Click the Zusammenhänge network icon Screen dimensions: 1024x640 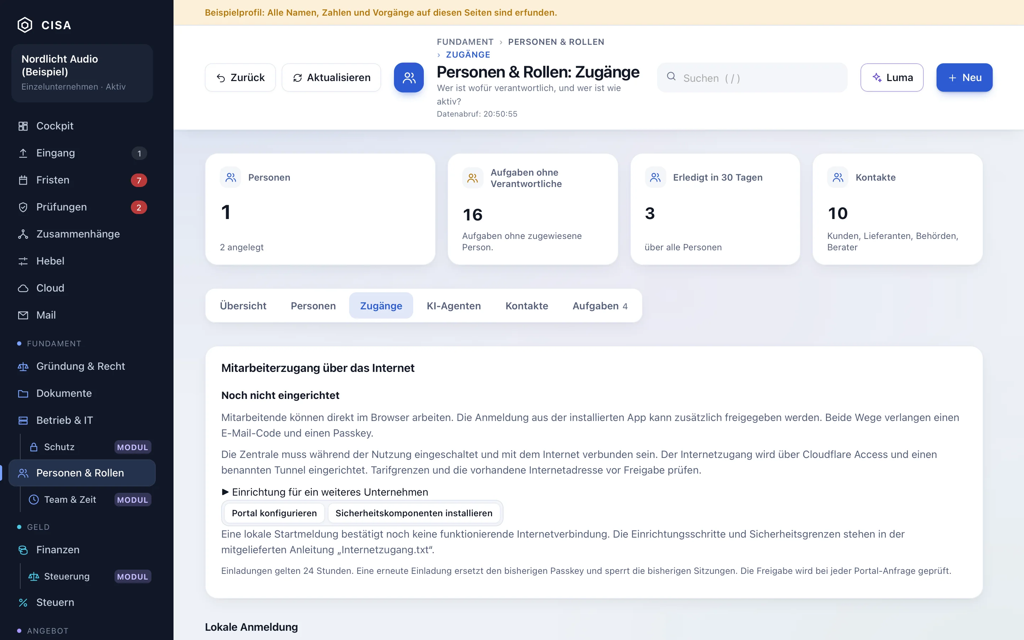[x=23, y=234]
